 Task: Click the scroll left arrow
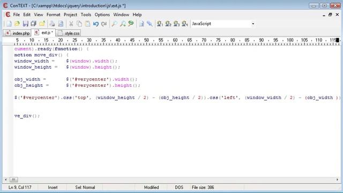(x=6, y=180)
